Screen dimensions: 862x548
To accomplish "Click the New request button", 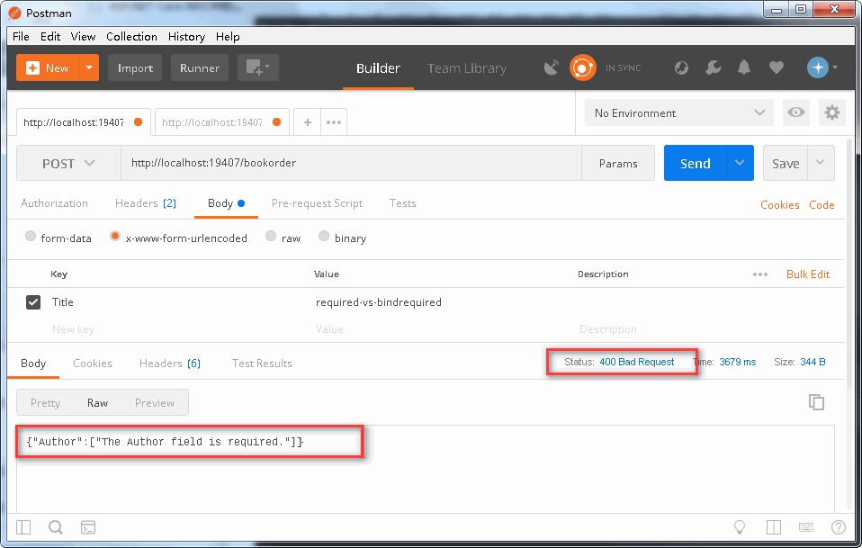I will click(48, 67).
